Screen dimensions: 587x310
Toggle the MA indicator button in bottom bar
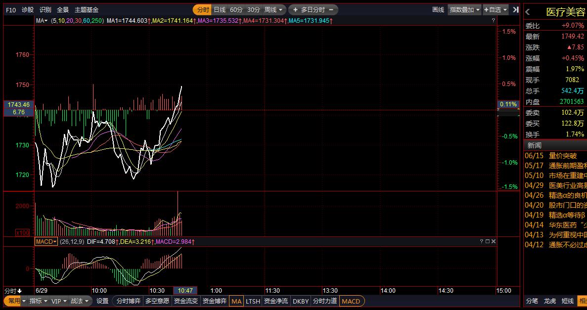click(236, 301)
